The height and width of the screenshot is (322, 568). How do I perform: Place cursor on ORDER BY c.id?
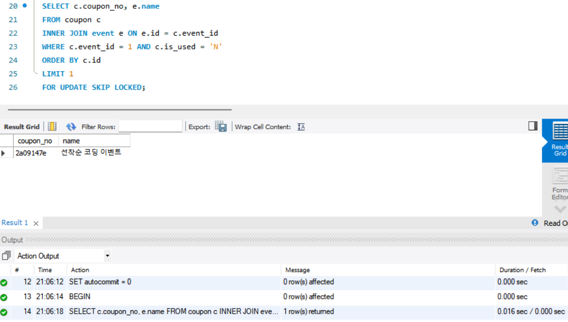(71, 60)
